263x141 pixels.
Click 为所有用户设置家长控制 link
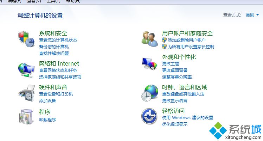191,47
